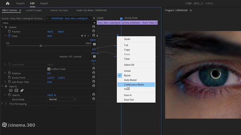
Task: Create an ellipse opacity mask
Action: 11,90
